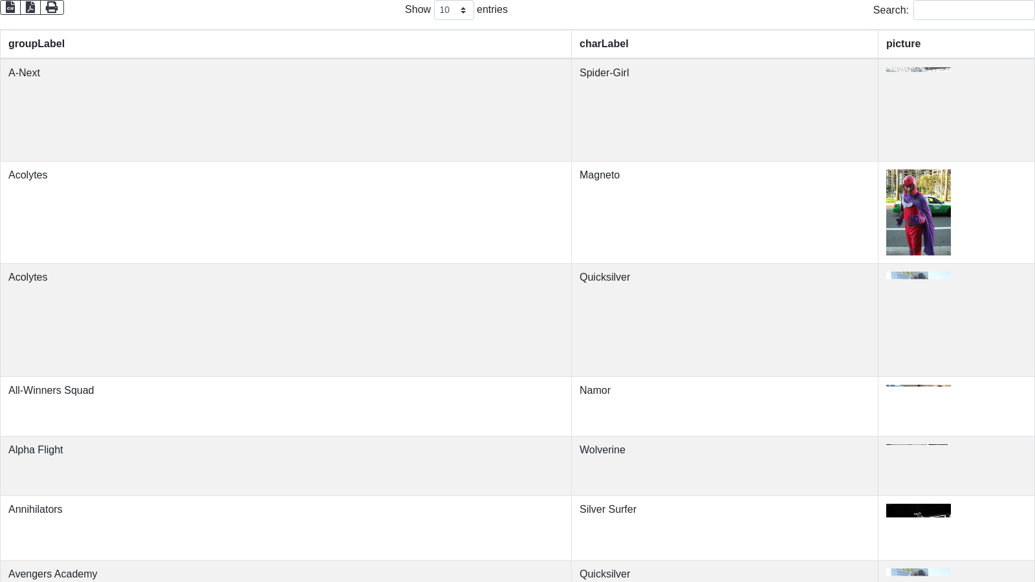Select the Annihilators group cell

pyautogui.click(x=286, y=528)
